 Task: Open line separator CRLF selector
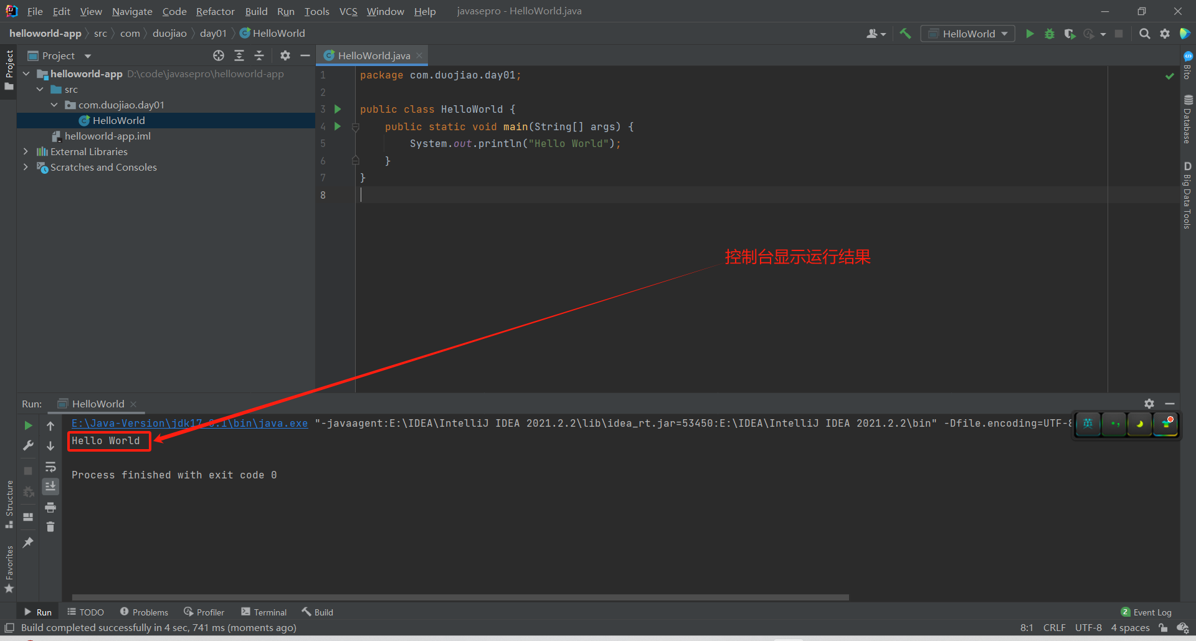[1054, 628]
